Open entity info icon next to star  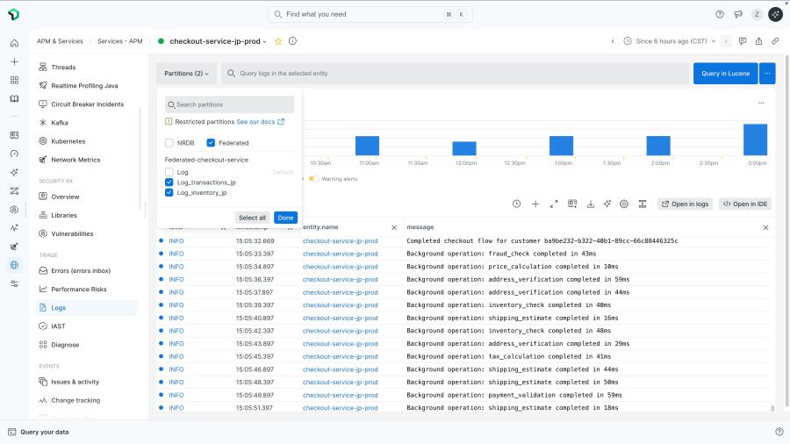292,41
